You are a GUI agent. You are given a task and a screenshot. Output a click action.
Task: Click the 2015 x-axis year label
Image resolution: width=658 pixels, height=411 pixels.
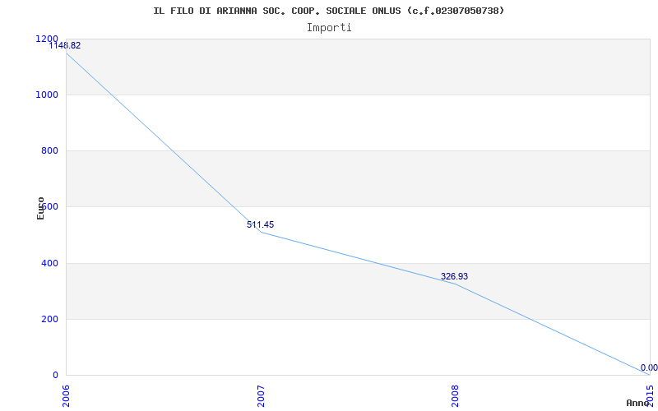[x=650, y=396]
